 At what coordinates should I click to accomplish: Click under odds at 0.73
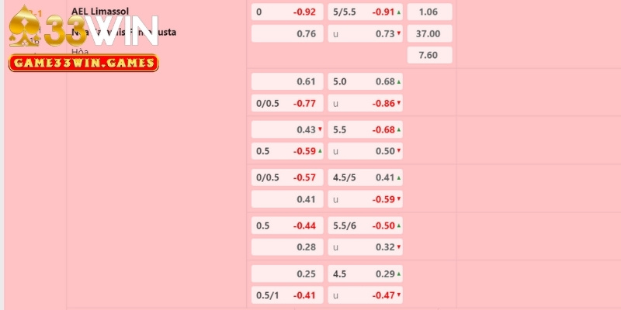pyautogui.click(x=365, y=33)
